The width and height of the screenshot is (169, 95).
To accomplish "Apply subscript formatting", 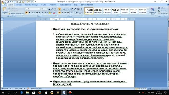I will tap(40, 13).
